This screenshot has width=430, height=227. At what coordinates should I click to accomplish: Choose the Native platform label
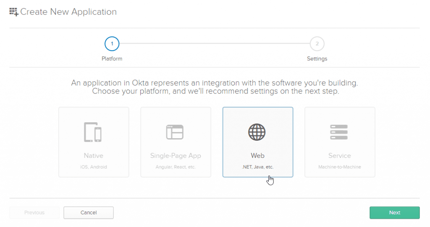pyautogui.click(x=94, y=156)
